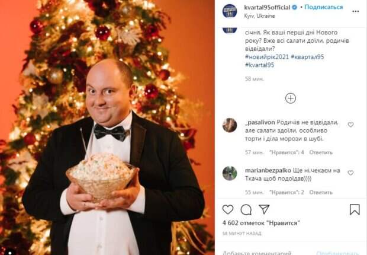Viewport: 367px width, 255px height.
Task: Open the Kyiv, Ukraine location link
Action: click(x=259, y=16)
